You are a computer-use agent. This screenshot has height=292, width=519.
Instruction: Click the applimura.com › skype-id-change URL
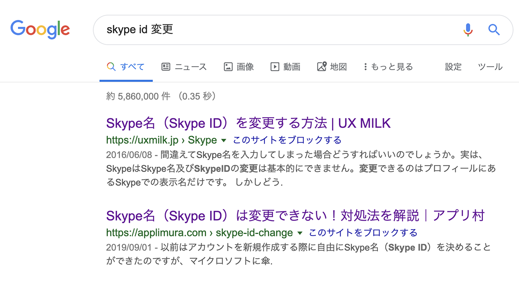point(199,233)
